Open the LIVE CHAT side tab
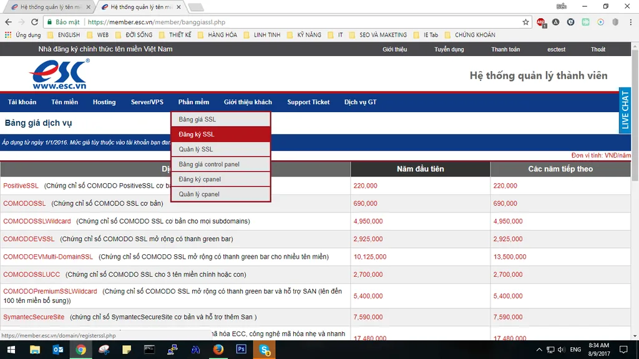 tap(625, 110)
